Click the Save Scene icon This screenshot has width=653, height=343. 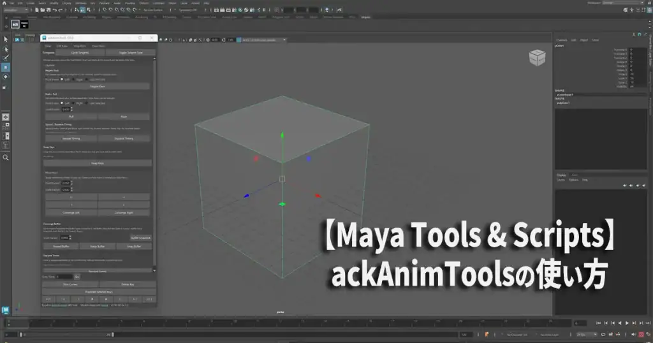(48, 10)
